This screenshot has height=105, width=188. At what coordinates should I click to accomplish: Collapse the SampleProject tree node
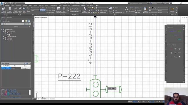point(2,29)
